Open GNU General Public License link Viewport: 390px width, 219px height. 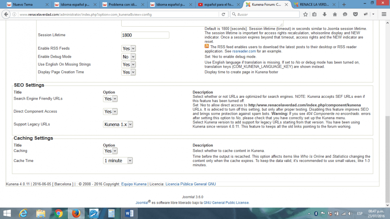pyautogui.click(x=226, y=203)
